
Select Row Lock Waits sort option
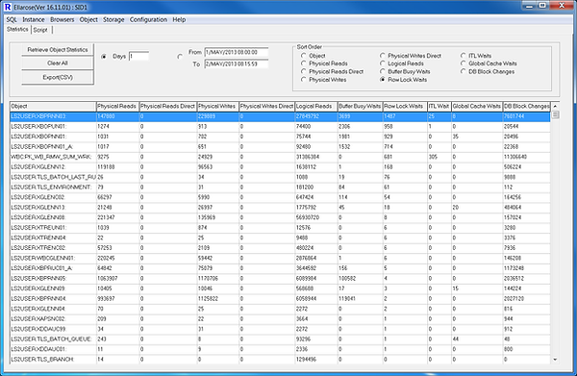(x=383, y=80)
